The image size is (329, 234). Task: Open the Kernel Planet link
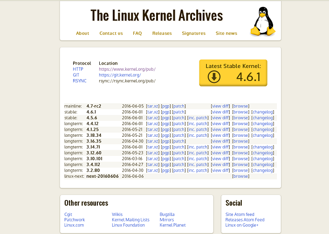172,225
